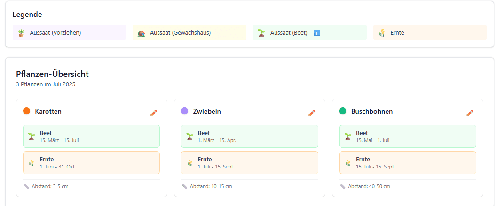Edit the Karotten plant card
Screen dimensions: 497x206
point(154,113)
